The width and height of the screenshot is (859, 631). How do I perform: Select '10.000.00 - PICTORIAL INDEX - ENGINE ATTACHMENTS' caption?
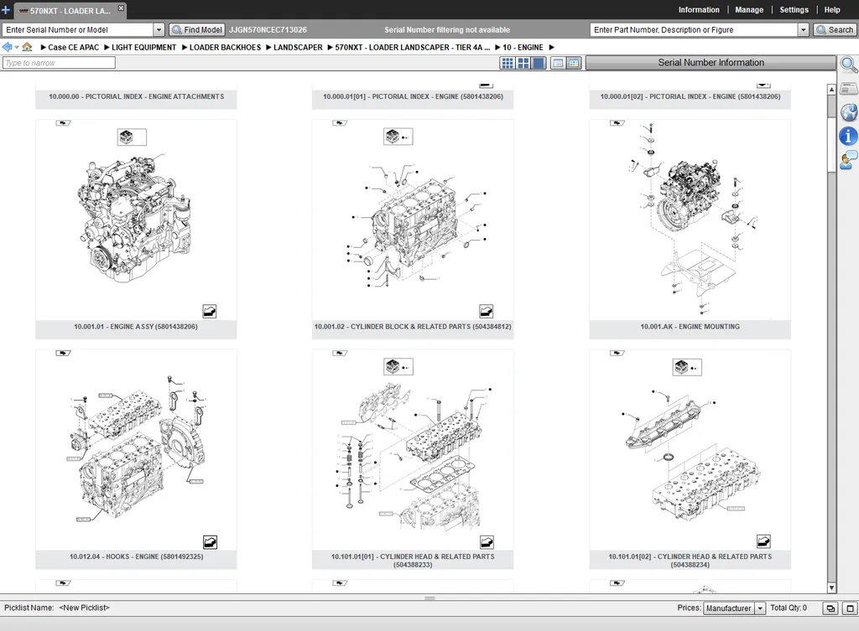pyautogui.click(x=137, y=97)
